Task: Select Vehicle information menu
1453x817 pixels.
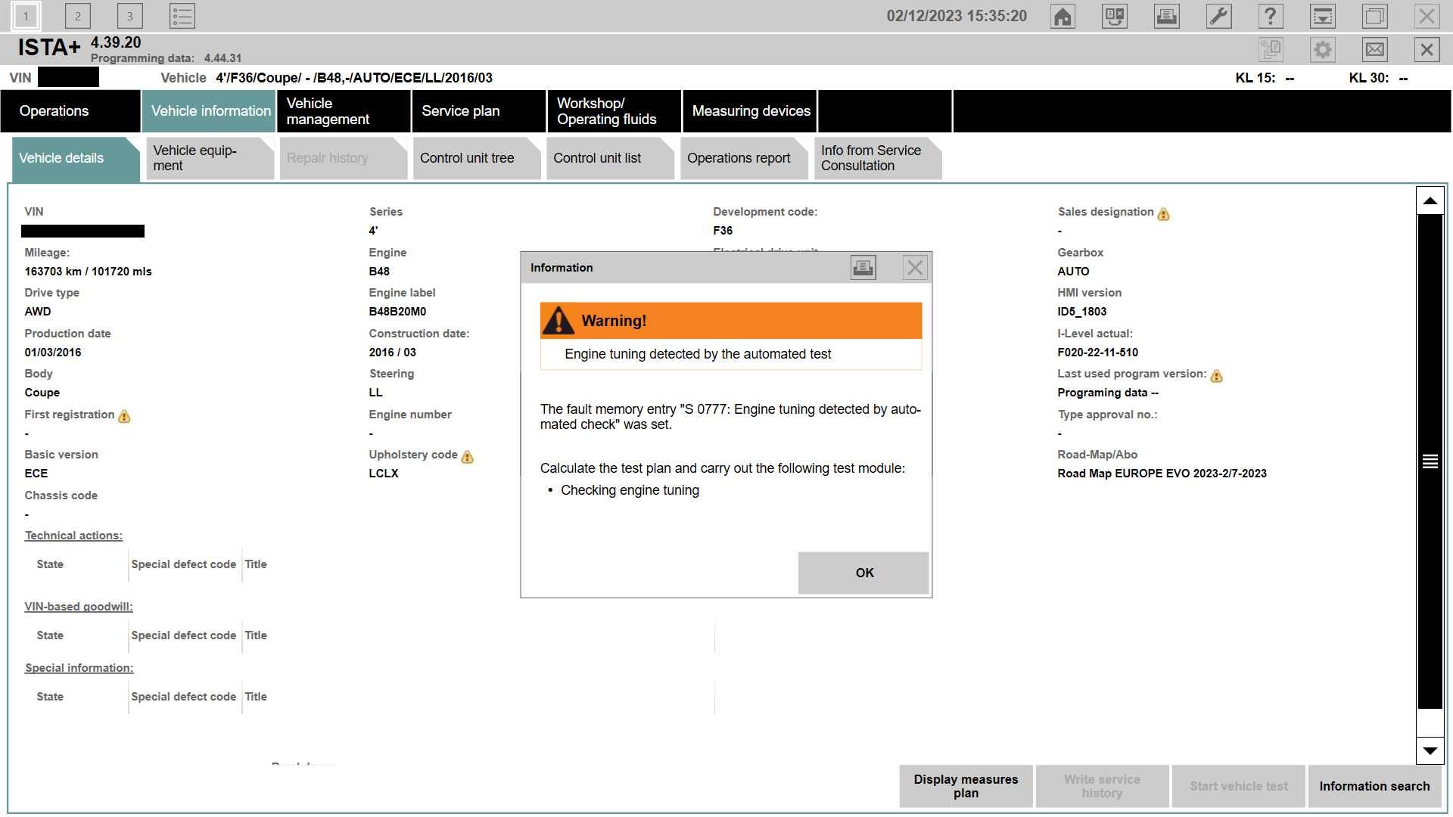Action: [210, 111]
